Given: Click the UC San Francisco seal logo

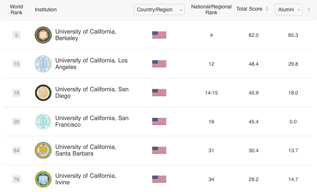Looking at the screenshot, I should 43,122.
